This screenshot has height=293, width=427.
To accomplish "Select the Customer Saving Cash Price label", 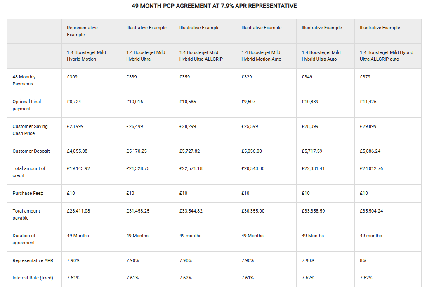I will [30, 130].
